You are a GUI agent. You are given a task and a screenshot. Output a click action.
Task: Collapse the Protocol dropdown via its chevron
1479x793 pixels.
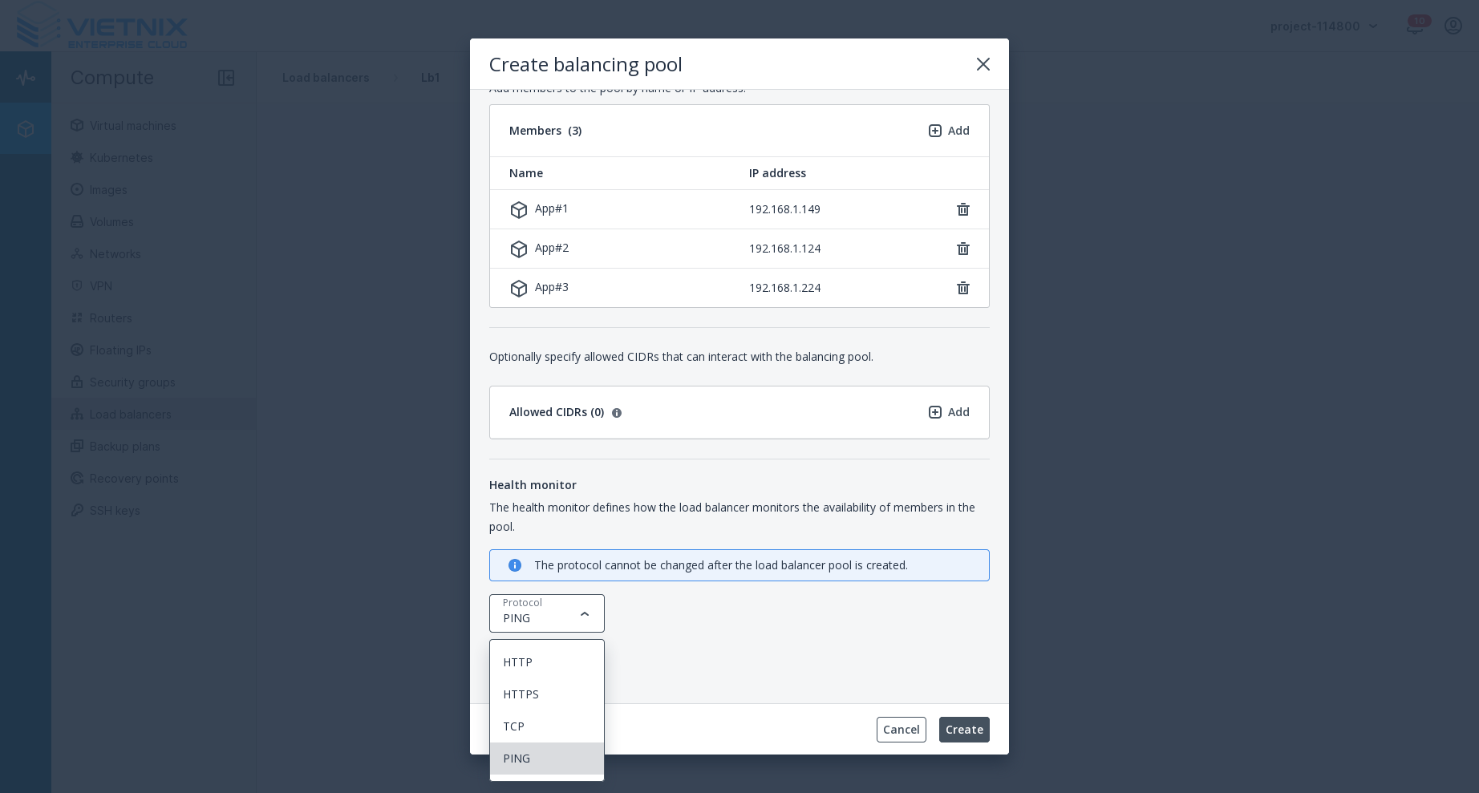click(585, 613)
